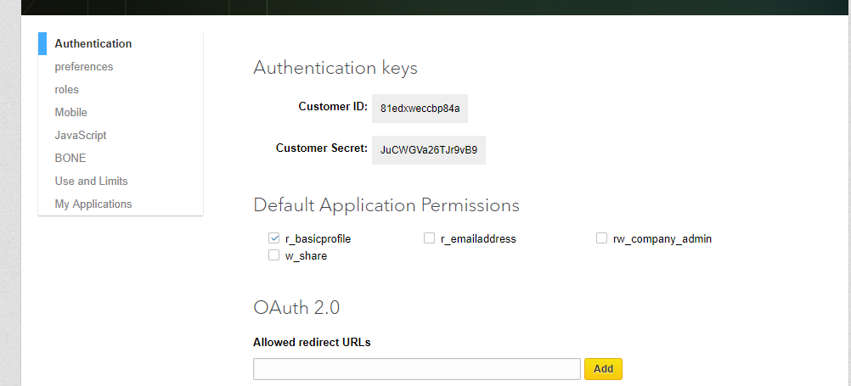View the Use and Limits page
Image resolution: width=851 pixels, height=386 pixels.
tap(91, 181)
